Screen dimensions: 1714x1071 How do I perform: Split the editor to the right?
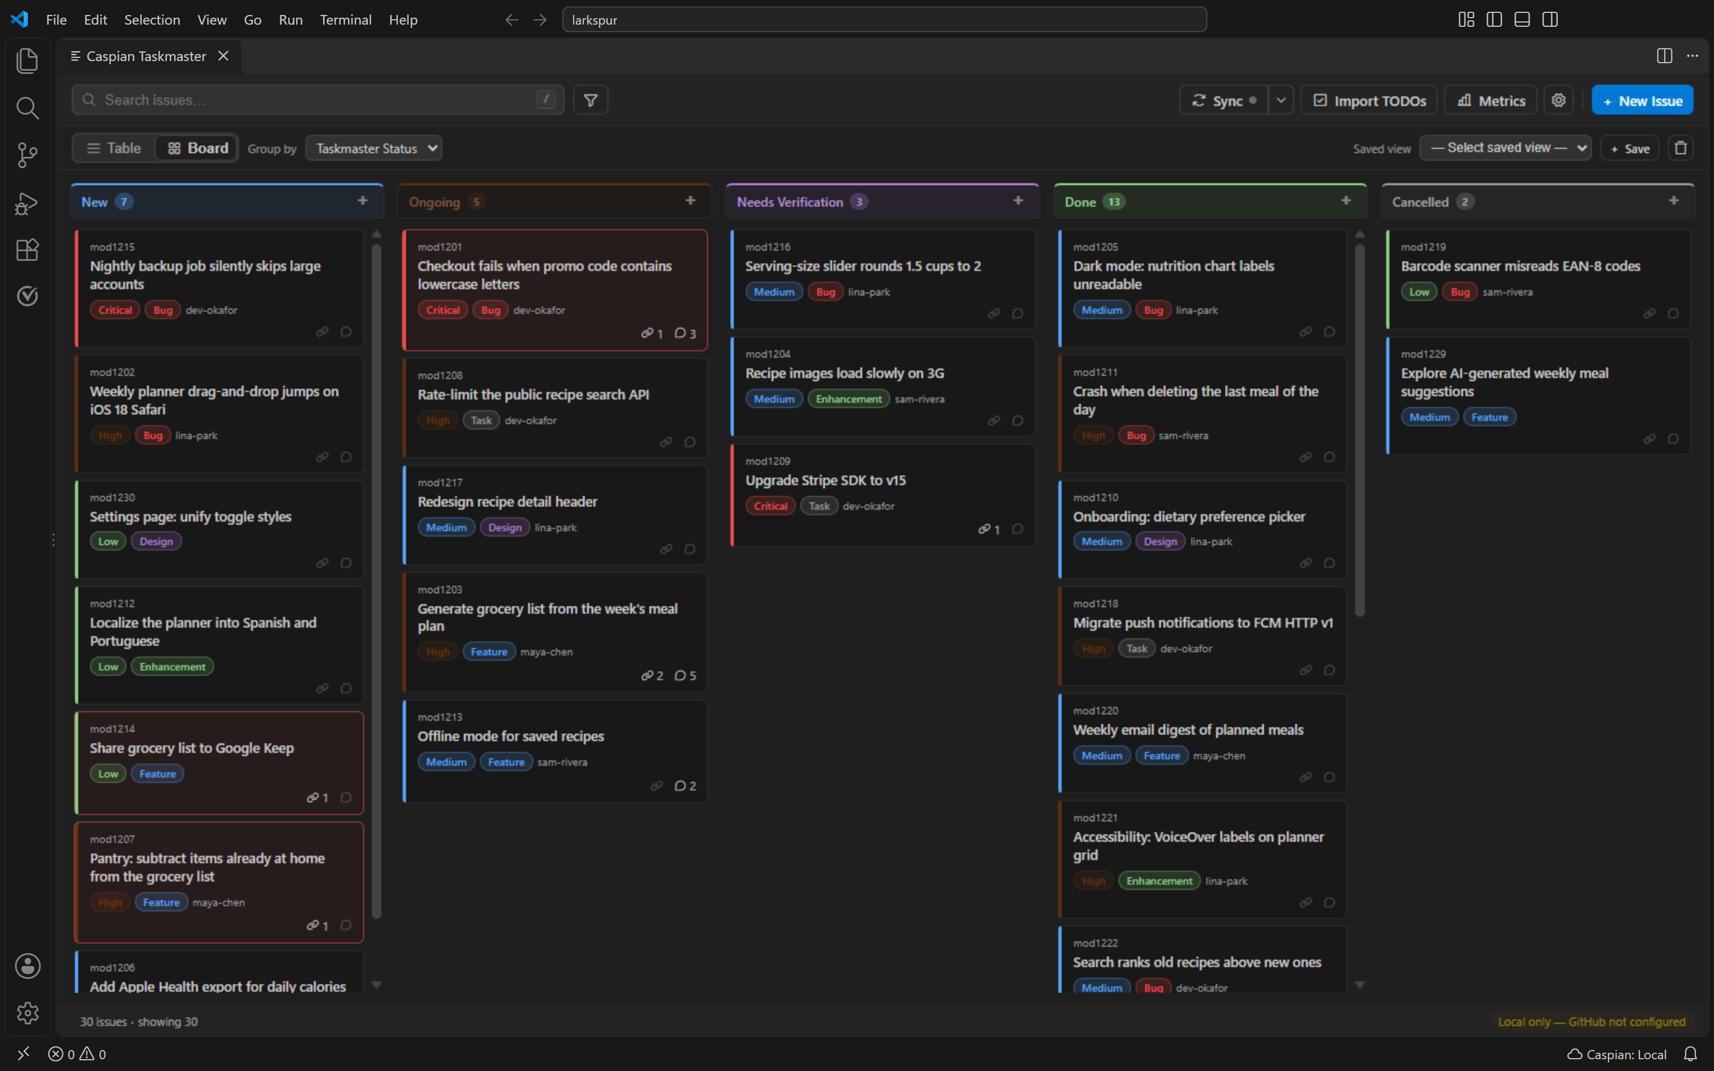point(1664,56)
